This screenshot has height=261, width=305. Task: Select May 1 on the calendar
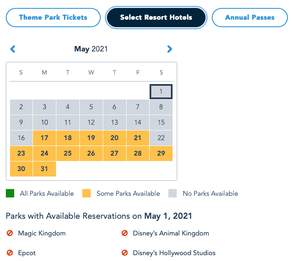161,92
